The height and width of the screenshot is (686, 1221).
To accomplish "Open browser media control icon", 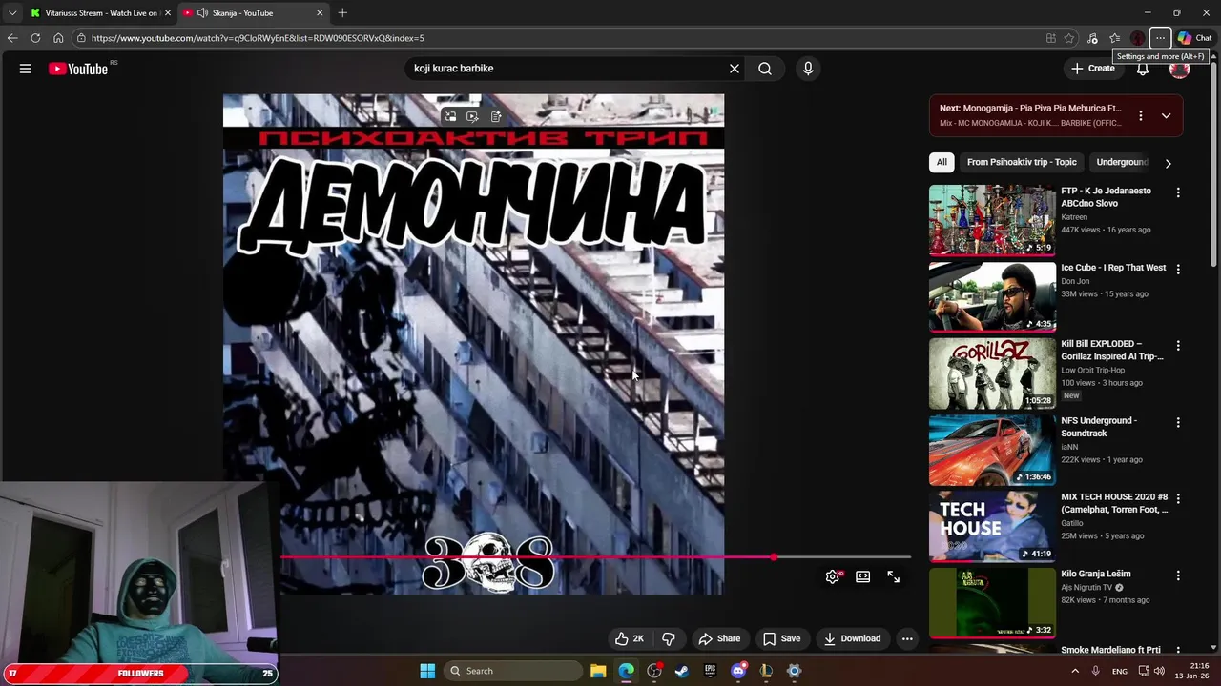I will click(1092, 38).
